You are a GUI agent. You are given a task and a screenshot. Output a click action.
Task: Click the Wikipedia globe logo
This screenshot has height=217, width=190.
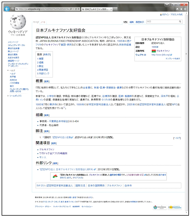coord(18,22)
